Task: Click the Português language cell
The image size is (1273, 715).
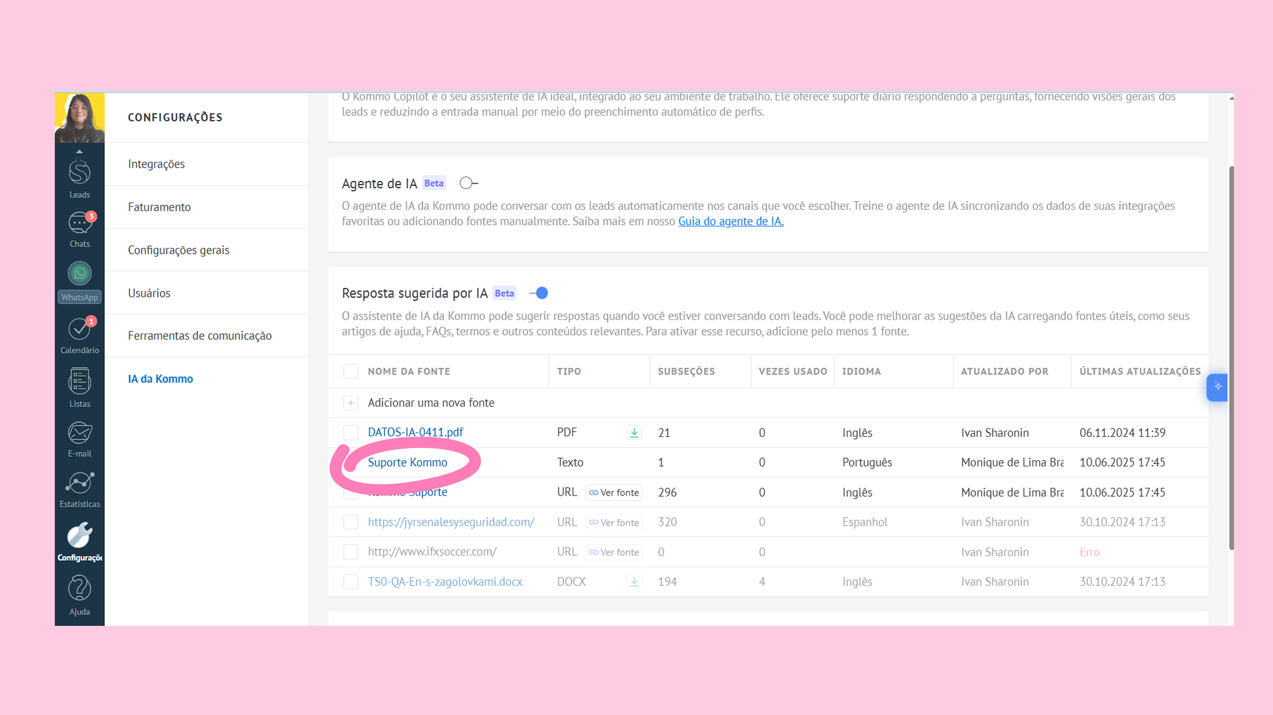Action: tap(867, 462)
